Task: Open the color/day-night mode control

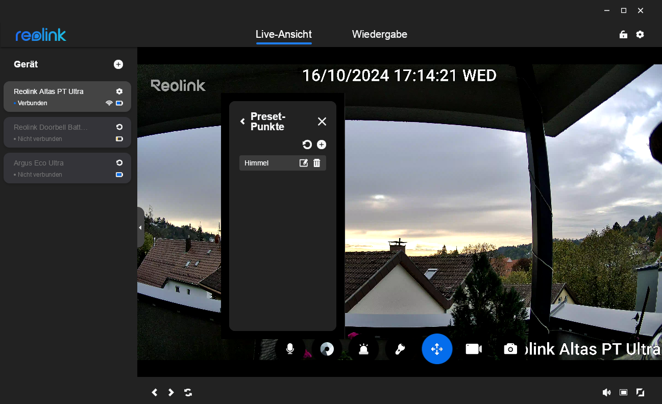Action: pyautogui.click(x=327, y=349)
